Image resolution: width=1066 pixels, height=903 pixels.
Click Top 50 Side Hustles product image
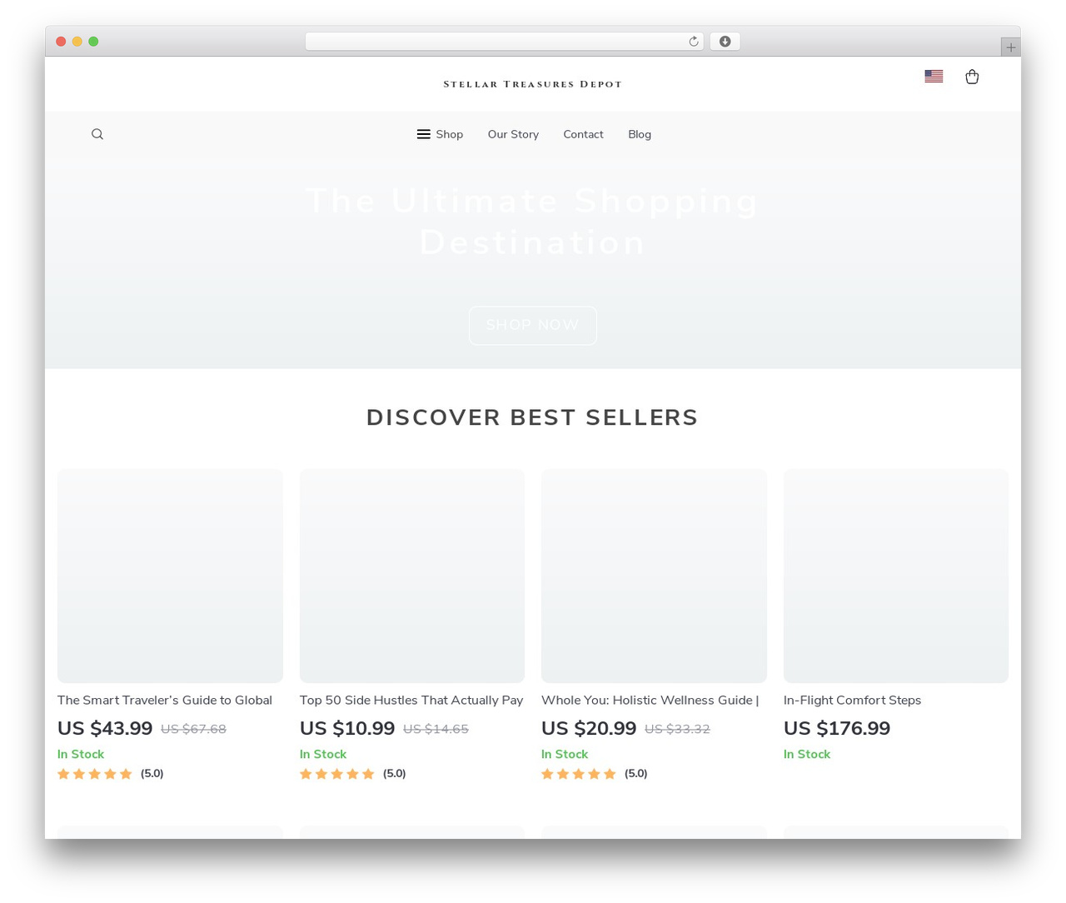pyautogui.click(x=412, y=576)
